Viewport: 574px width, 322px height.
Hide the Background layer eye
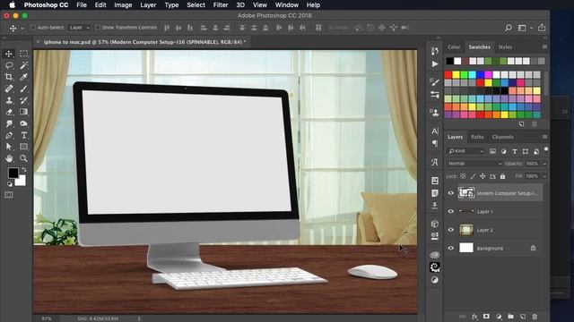click(451, 249)
